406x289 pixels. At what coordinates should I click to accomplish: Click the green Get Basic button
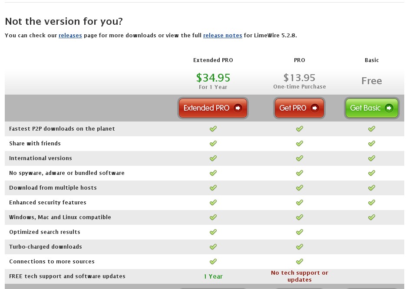[372, 108]
